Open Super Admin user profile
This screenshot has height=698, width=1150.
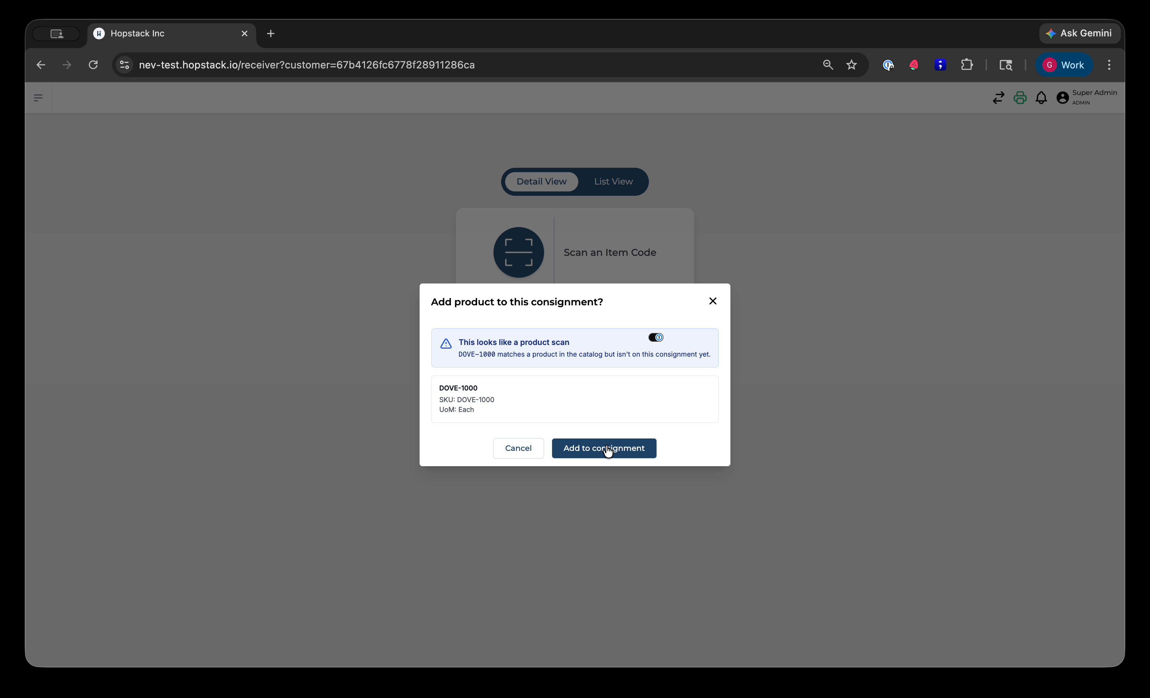point(1087,97)
